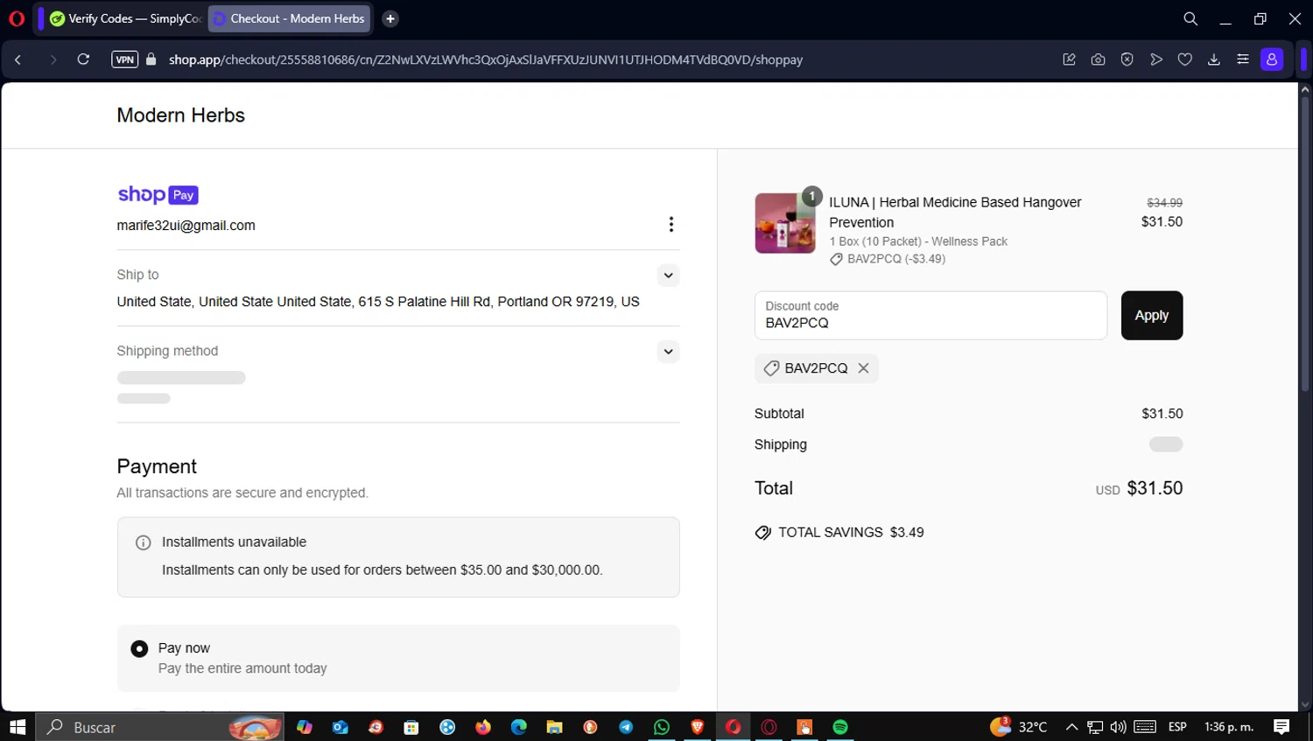
Task: Open the ad blocker shield icon
Action: pos(1127,59)
